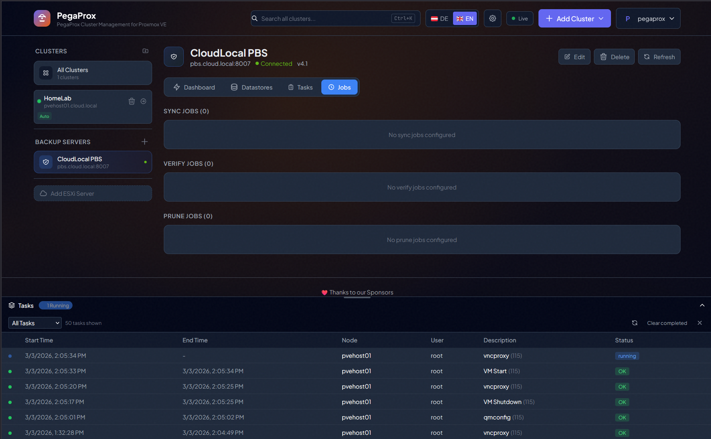Select the VM Shutdown (115) task description
Viewport: 711px width, 439px height.
[509, 402]
